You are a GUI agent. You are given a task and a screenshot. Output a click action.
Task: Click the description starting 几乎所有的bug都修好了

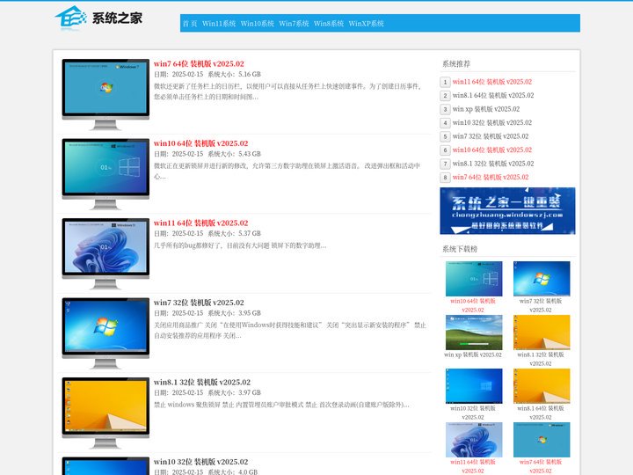240,245
